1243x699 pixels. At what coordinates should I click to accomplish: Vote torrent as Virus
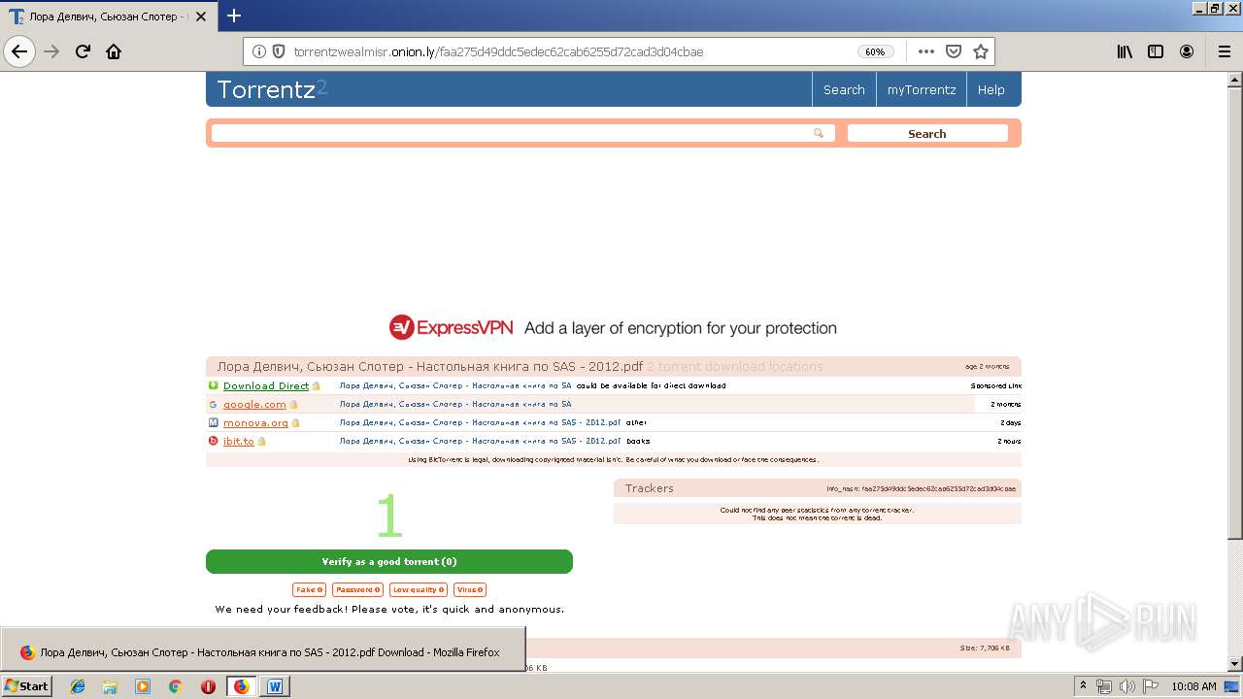click(470, 589)
